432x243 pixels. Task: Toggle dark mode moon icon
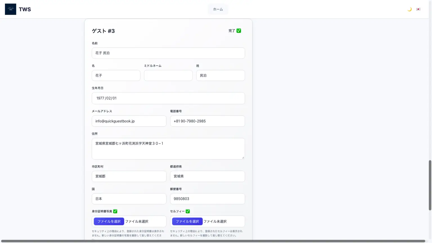click(x=409, y=9)
